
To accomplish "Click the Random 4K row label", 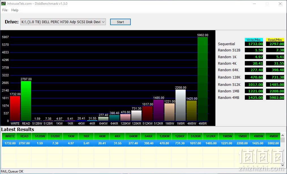I will [227, 64].
